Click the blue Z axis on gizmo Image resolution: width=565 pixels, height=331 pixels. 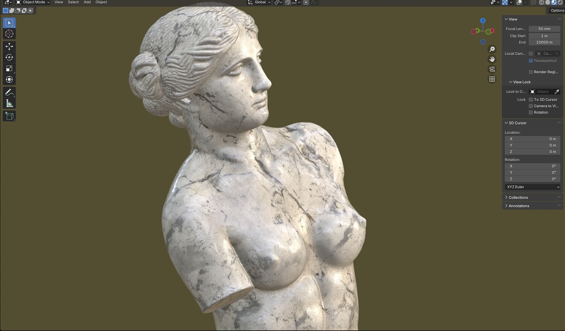483,21
